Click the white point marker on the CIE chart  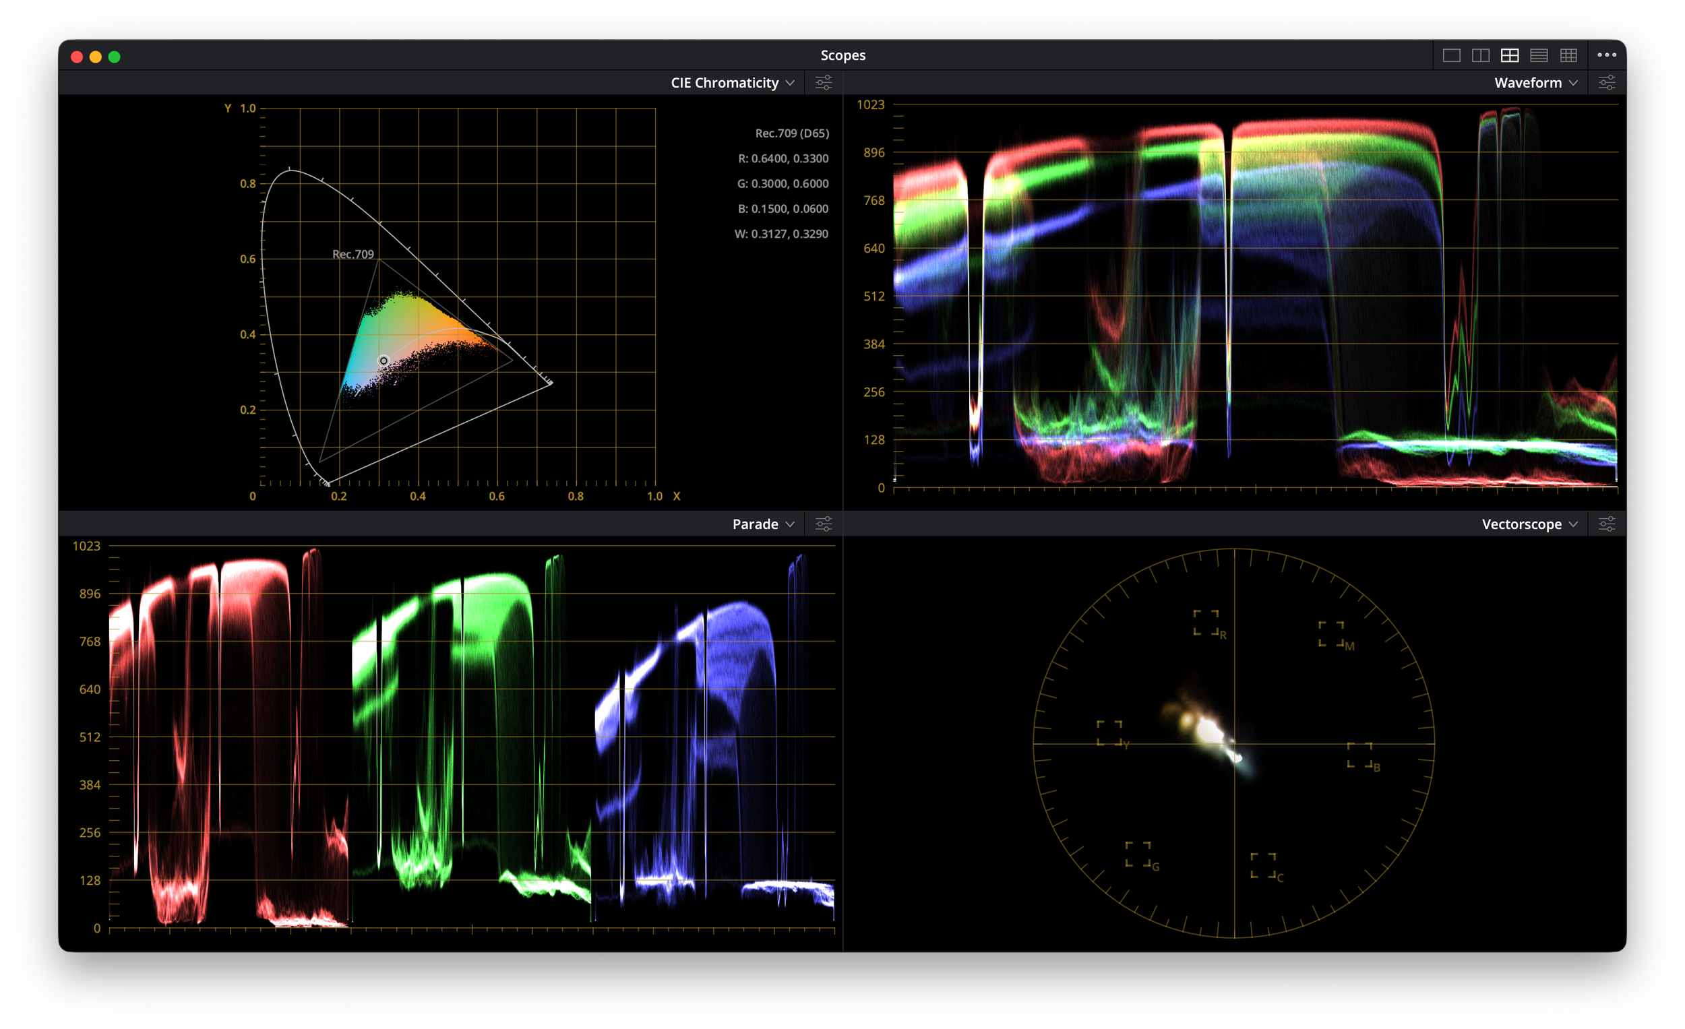pyautogui.click(x=384, y=361)
